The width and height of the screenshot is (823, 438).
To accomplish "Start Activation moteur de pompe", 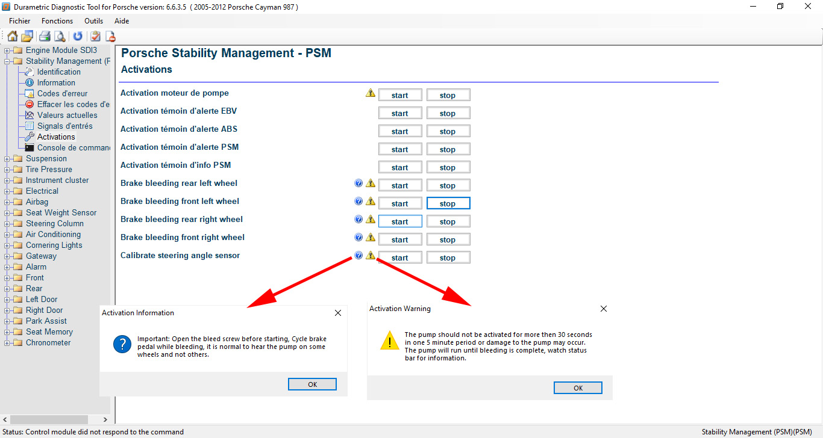I will 400,95.
